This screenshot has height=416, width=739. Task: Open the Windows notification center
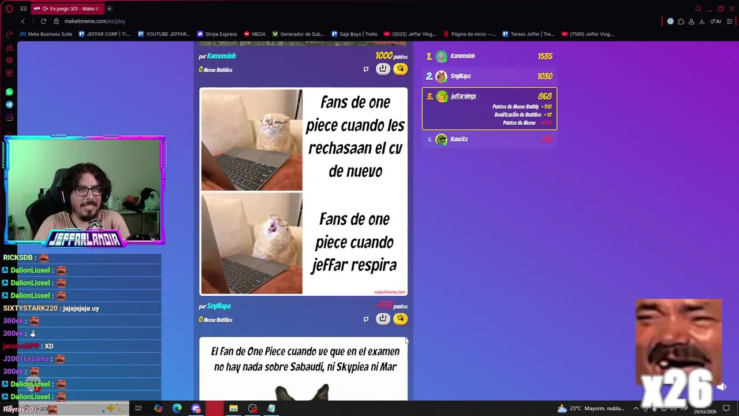(x=726, y=408)
